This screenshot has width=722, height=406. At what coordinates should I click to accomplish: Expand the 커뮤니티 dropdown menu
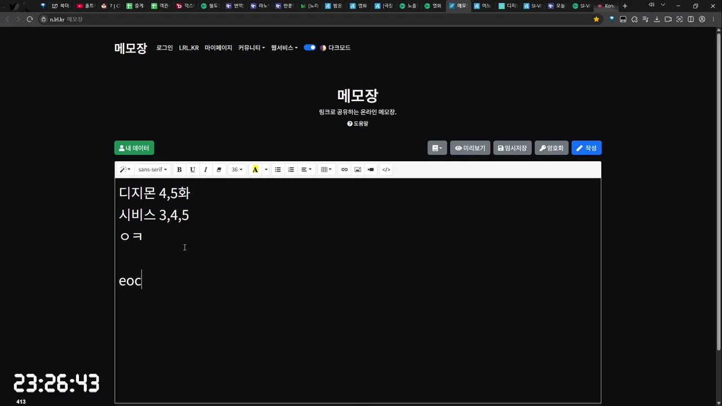252,48
